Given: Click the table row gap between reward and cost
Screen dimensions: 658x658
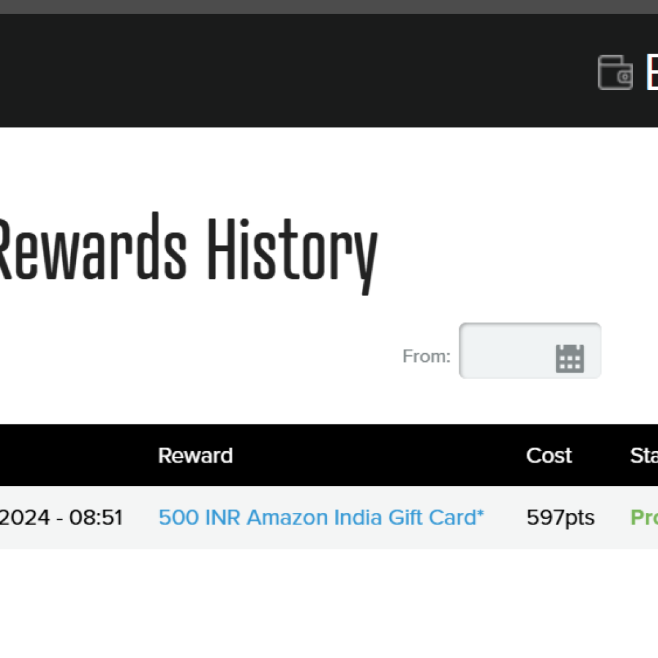Looking at the screenshot, I should pyautogui.click(x=505, y=518).
